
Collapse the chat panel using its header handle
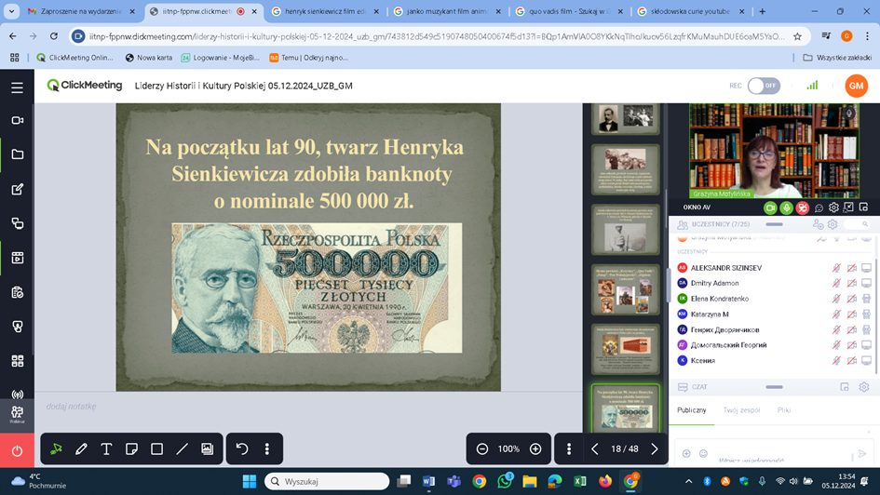coord(774,387)
